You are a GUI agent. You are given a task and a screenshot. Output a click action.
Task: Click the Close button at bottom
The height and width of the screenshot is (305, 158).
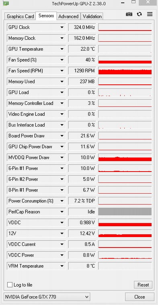pyautogui.click(x=140, y=297)
